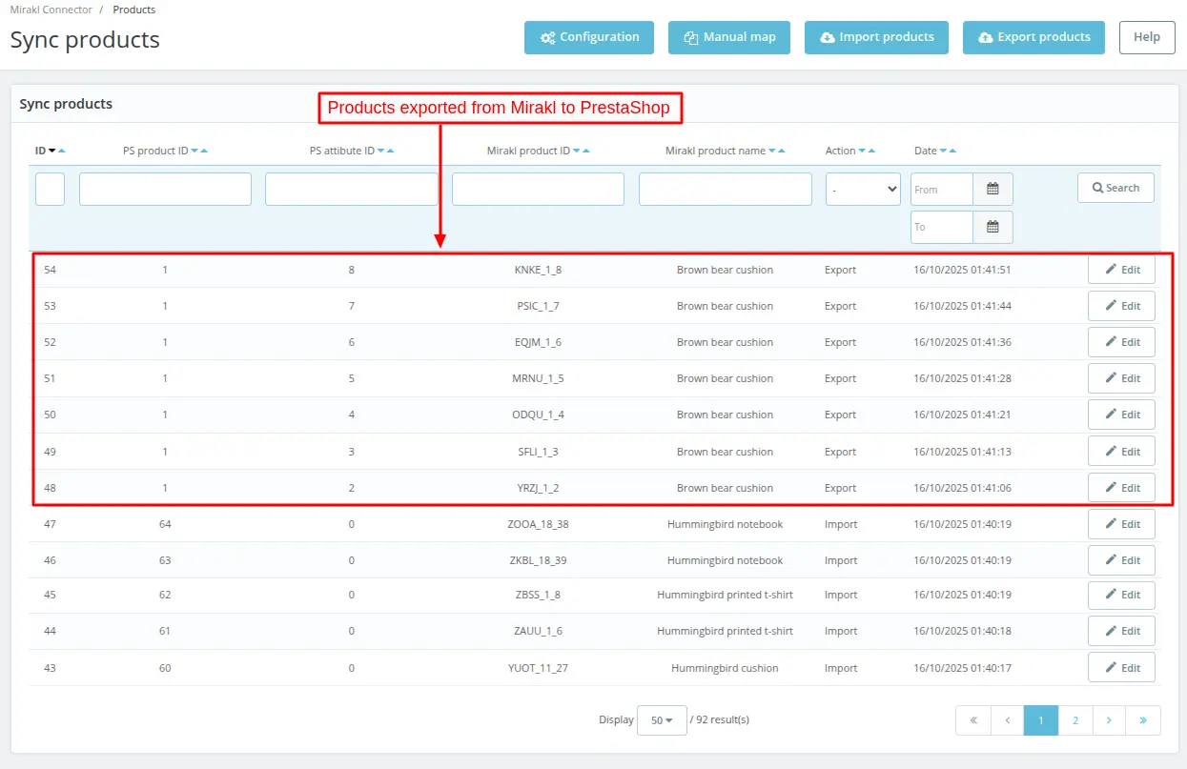Image resolution: width=1187 pixels, height=769 pixels.
Task: Focus the Mirakl product ID filter field
Action: pyautogui.click(x=538, y=190)
